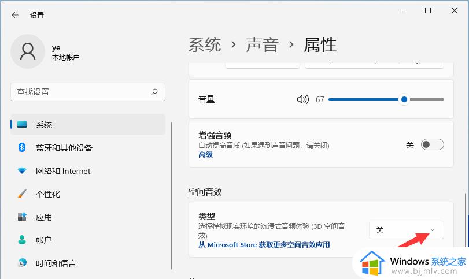Click the user name ye

click(x=56, y=47)
